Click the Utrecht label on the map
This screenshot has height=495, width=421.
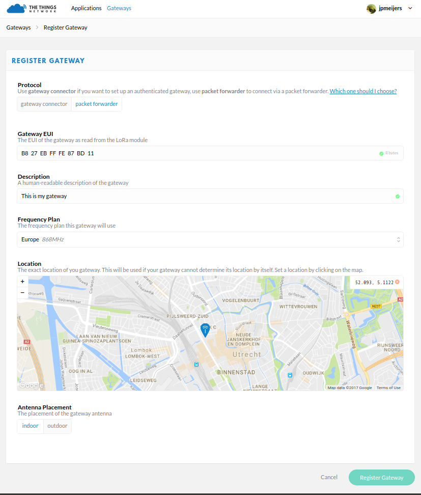click(247, 354)
